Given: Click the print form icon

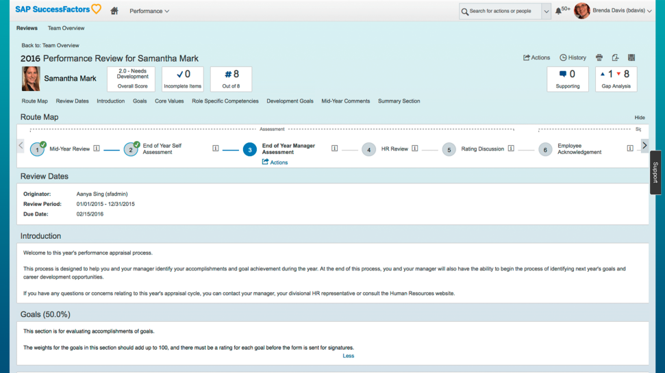Looking at the screenshot, I should (599, 57).
